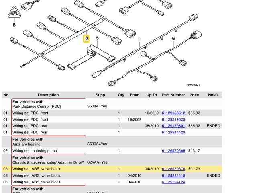257x193 pixels.
Task: Open the ended ARS part 61129224415
Action: click(x=173, y=176)
